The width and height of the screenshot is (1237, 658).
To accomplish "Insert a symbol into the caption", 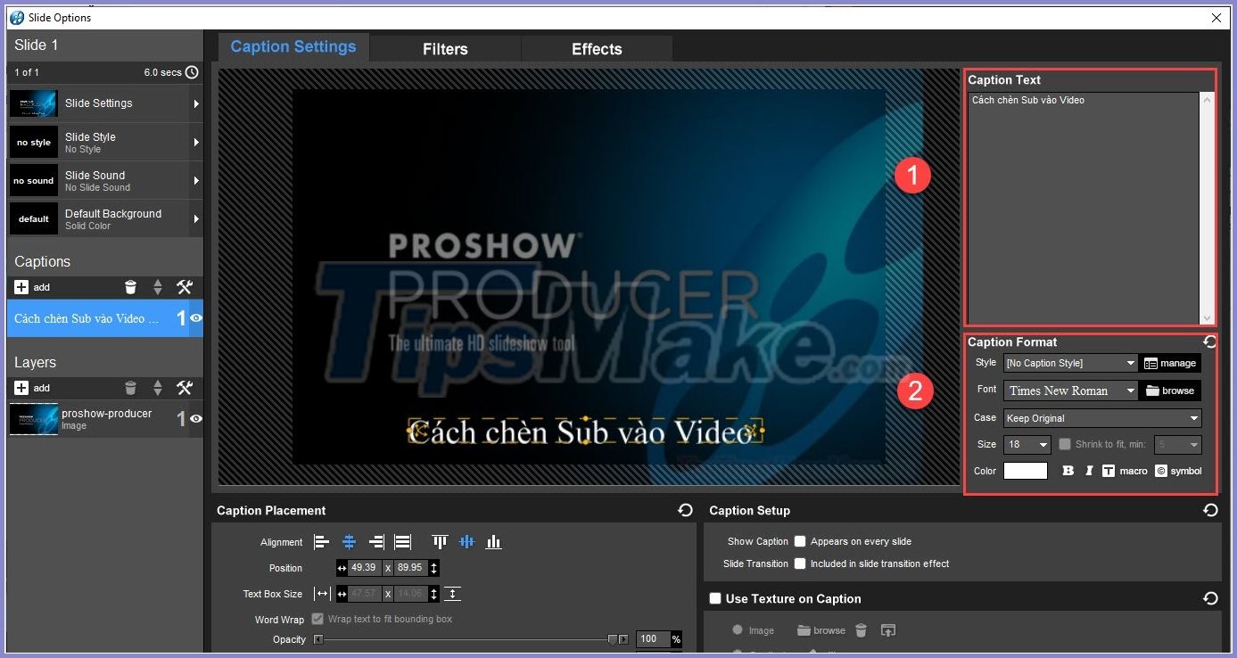I will pos(1177,471).
